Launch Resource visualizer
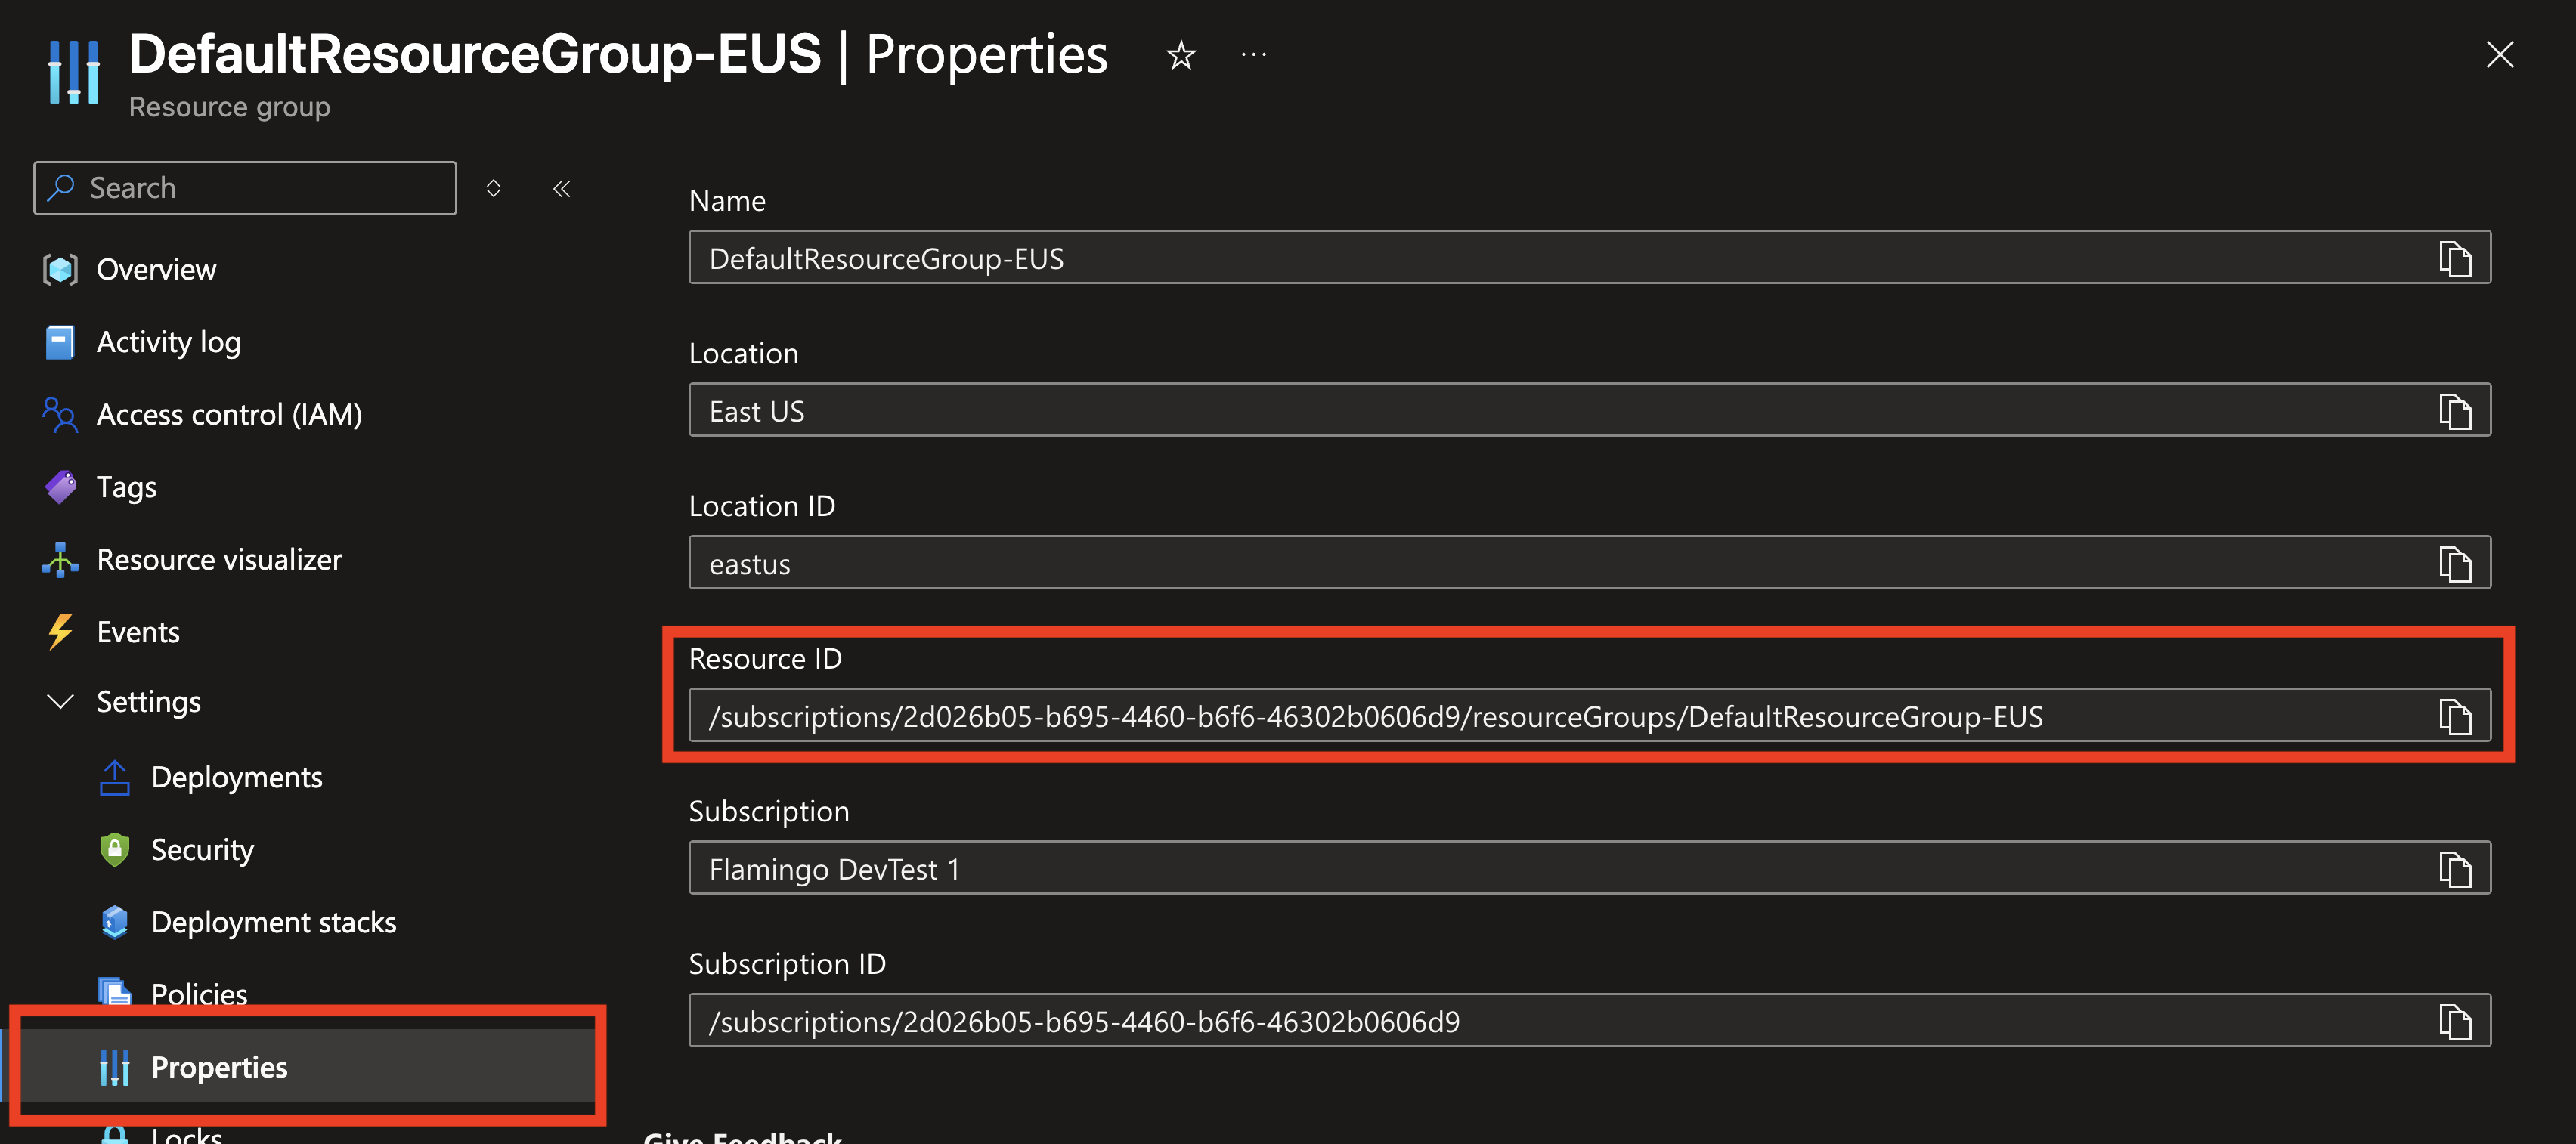The width and height of the screenshot is (2576, 1144). (219, 560)
